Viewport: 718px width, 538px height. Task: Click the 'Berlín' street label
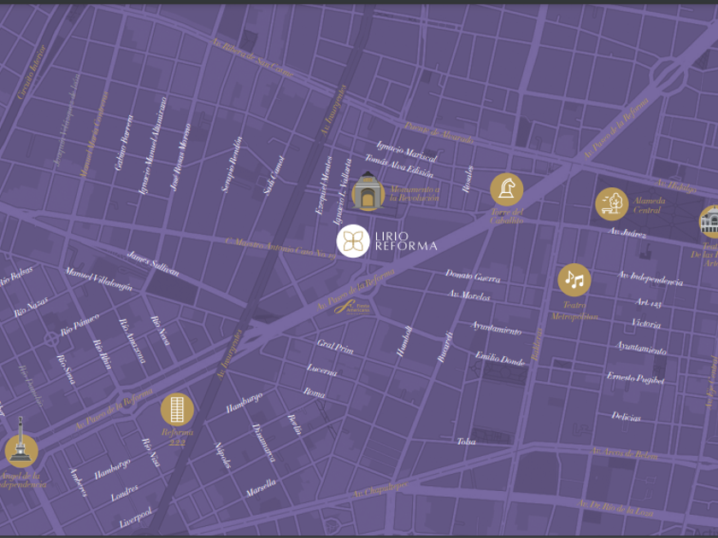coord(295,424)
